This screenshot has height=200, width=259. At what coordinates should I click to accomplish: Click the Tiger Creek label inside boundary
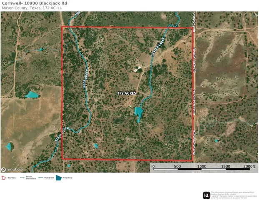86,80
